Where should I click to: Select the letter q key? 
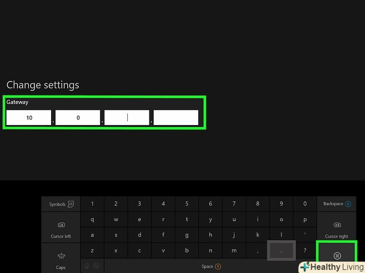coord(92,219)
